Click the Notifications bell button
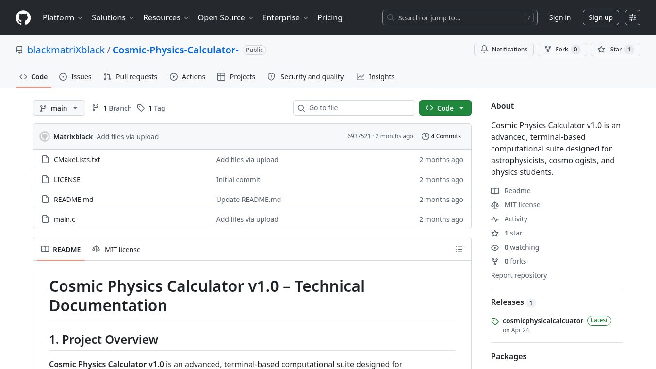Screen dimensions: 656x369 tap(504, 50)
